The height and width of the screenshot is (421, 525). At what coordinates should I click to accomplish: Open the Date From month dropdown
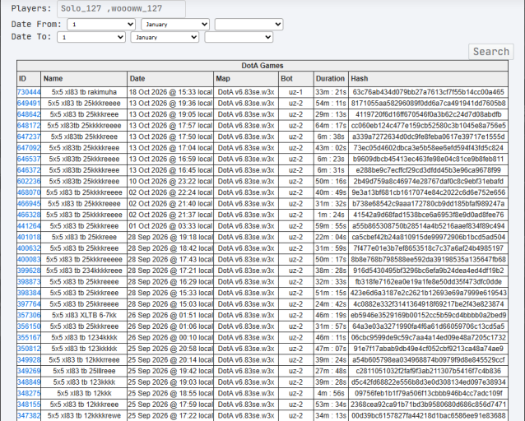(175, 25)
